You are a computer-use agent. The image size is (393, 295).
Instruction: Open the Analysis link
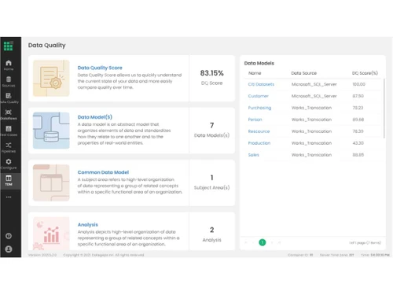tap(88, 225)
